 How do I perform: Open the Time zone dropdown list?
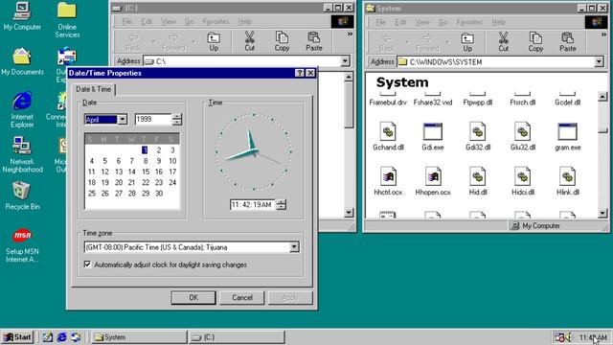[294, 247]
